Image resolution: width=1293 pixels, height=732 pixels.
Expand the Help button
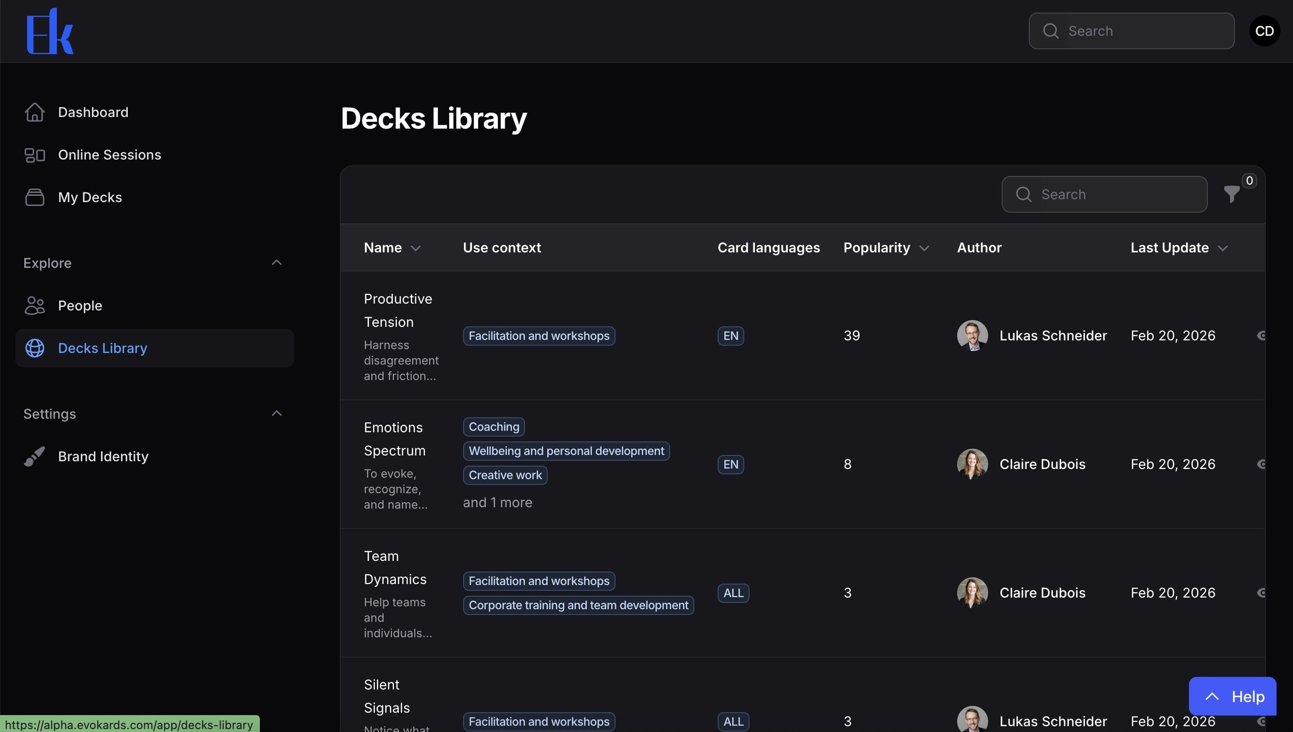(x=1232, y=696)
